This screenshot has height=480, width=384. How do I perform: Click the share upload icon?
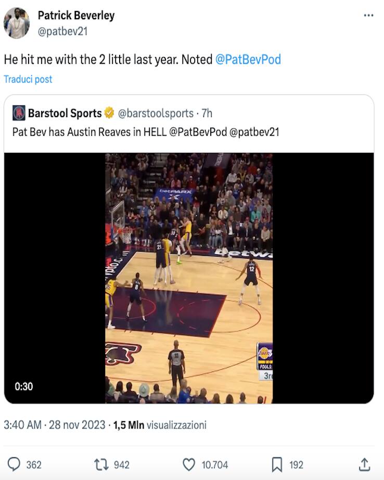365,464
